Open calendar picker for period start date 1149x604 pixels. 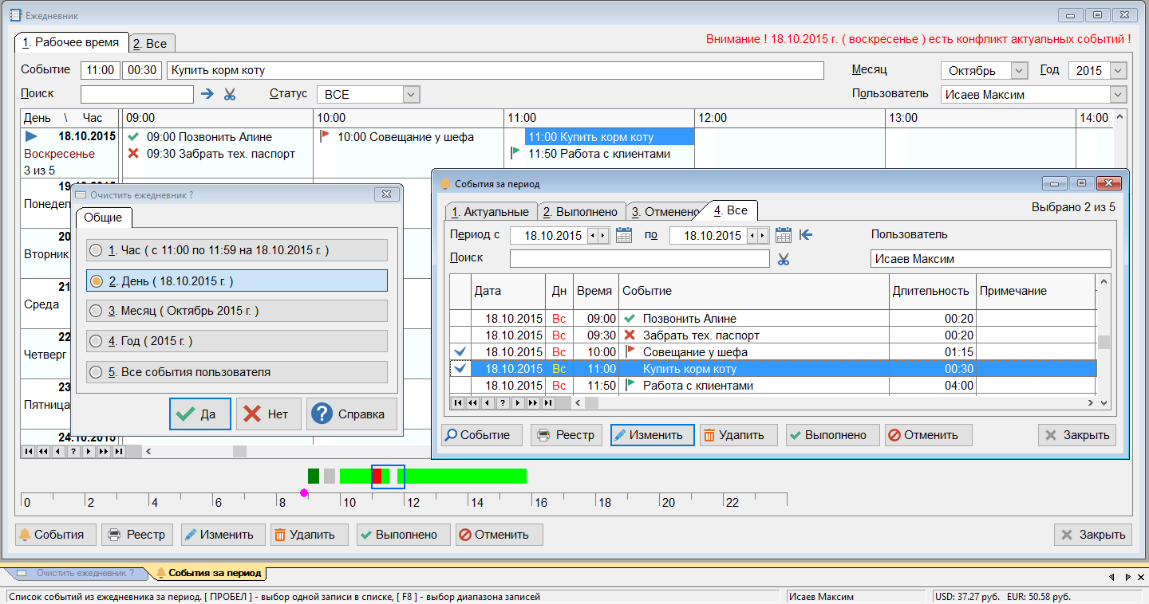623,235
